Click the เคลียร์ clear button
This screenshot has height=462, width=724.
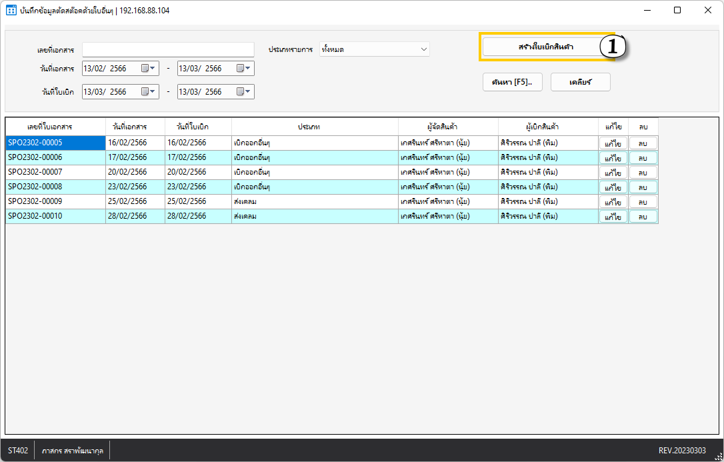click(580, 82)
